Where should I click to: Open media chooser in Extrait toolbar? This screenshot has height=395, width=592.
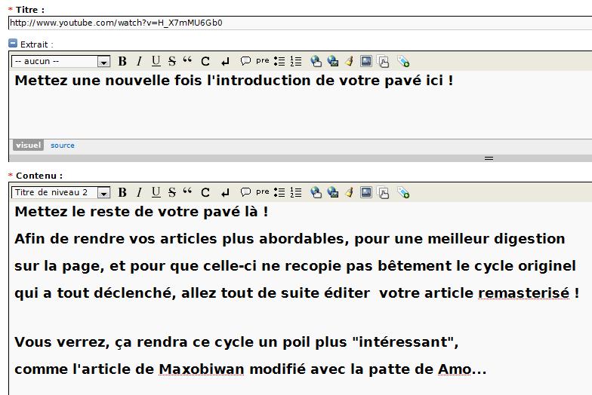[365, 61]
